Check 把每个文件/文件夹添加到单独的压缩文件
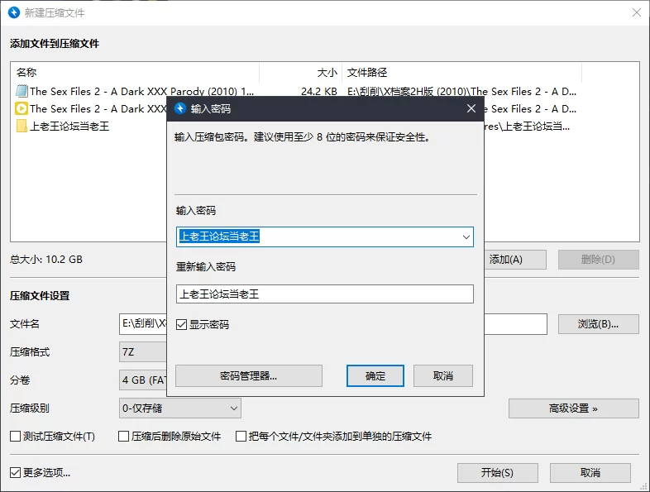The width and height of the screenshot is (650, 492). coord(241,436)
